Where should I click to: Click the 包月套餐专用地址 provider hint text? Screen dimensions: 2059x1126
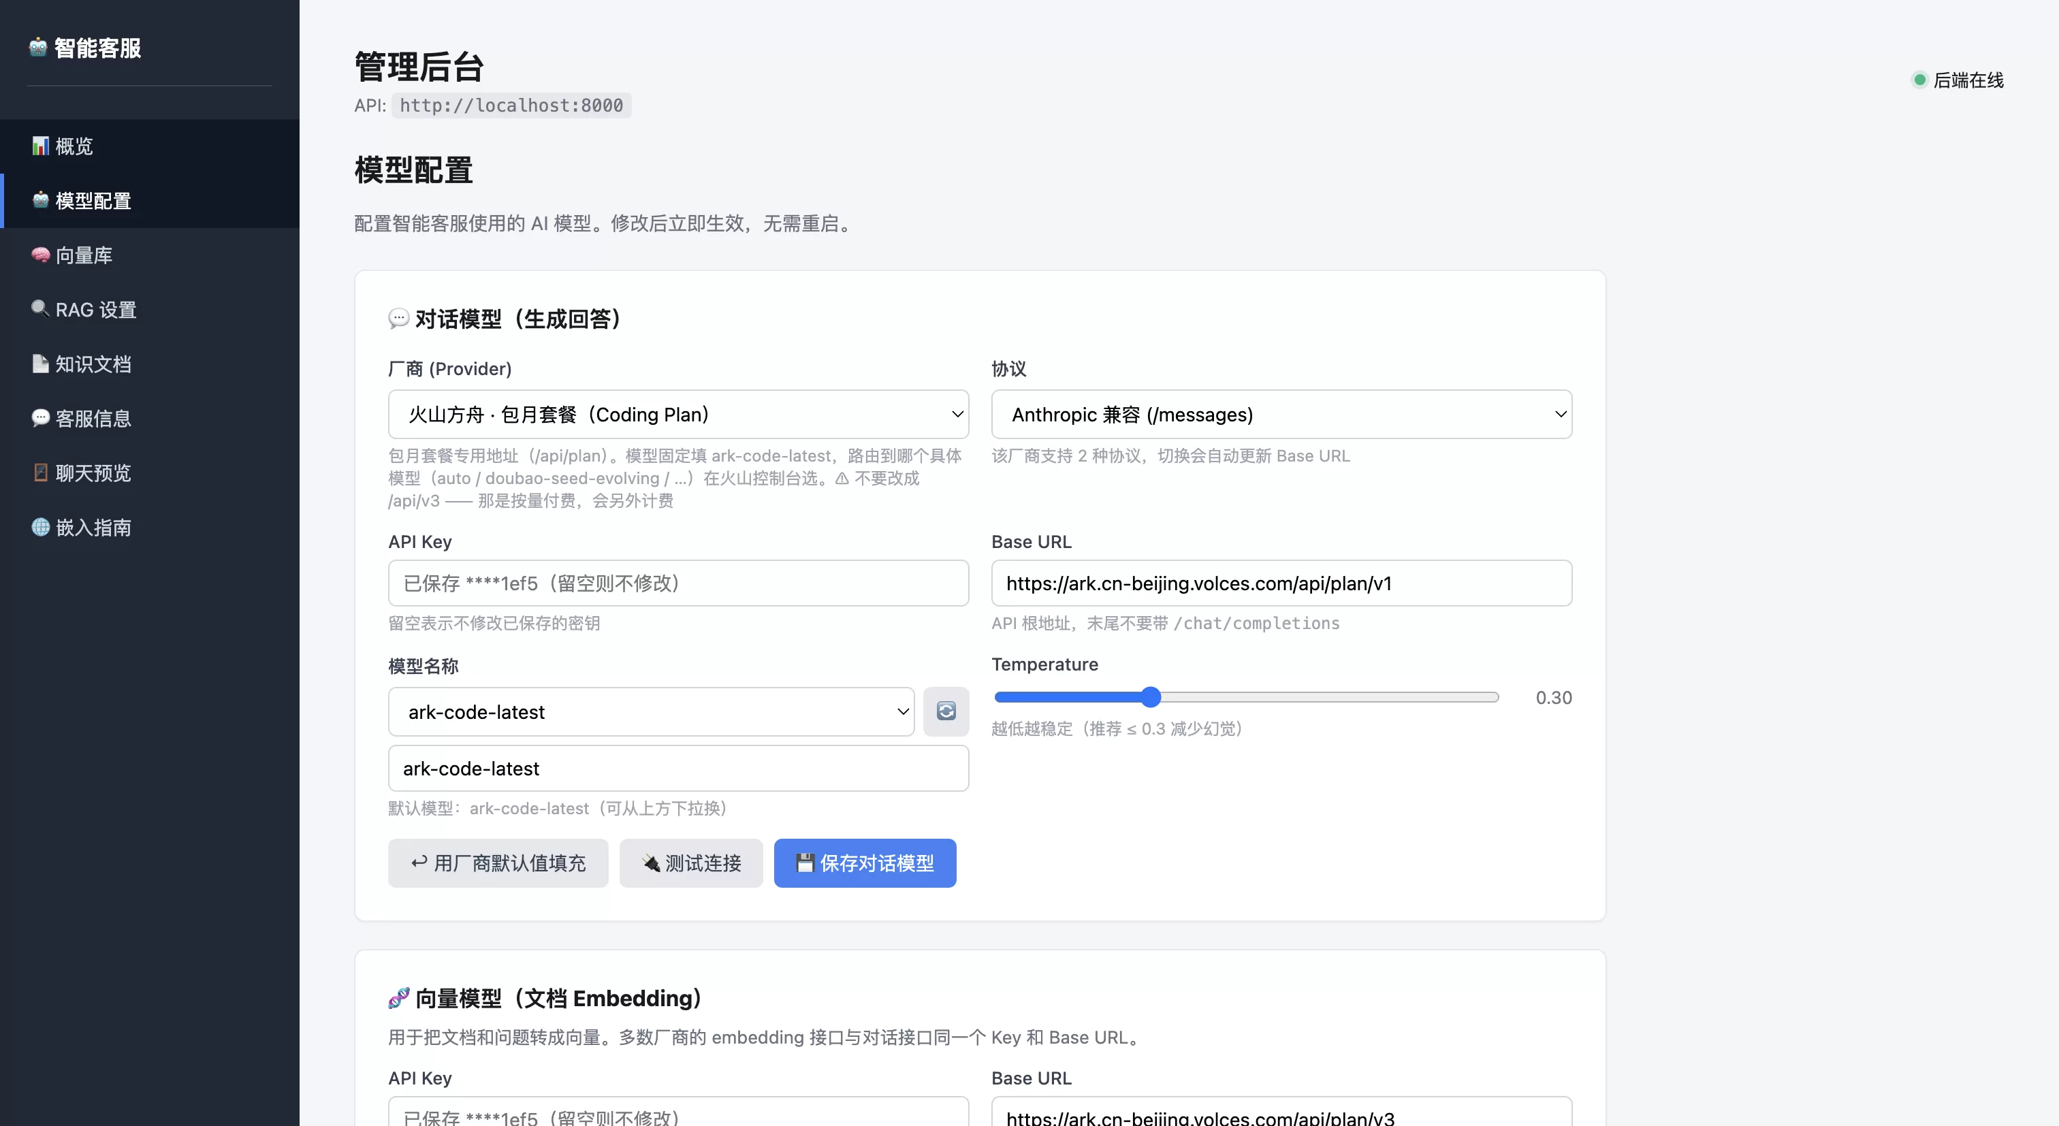coord(675,478)
